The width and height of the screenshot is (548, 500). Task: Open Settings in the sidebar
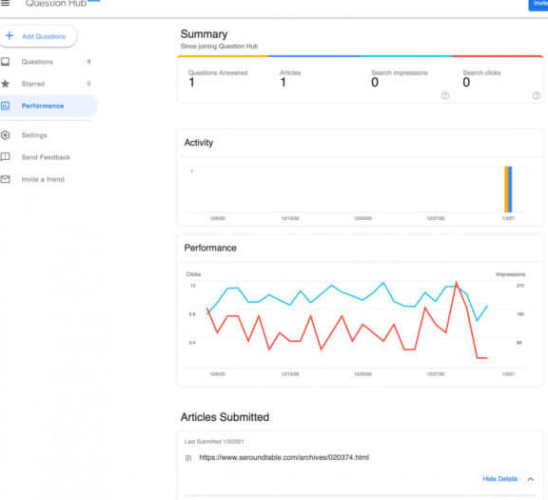point(49,135)
